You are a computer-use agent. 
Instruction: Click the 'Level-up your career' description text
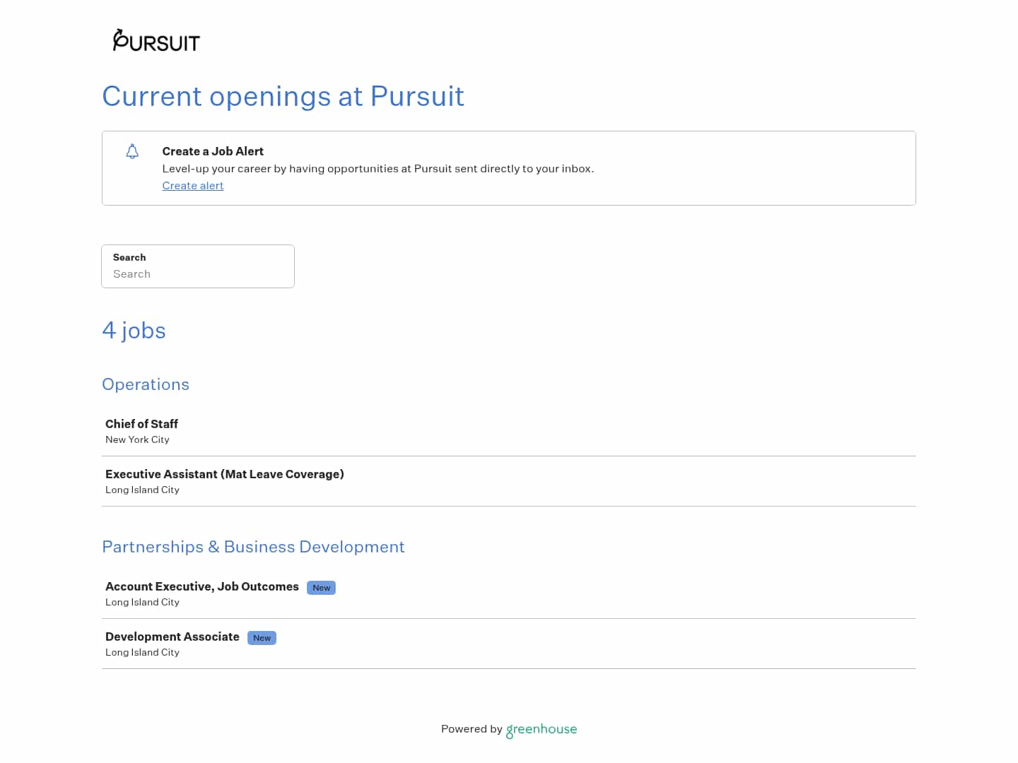coord(378,169)
